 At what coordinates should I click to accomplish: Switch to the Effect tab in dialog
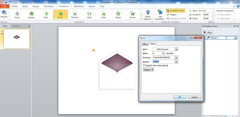pyautogui.click(x=145, y=44)
